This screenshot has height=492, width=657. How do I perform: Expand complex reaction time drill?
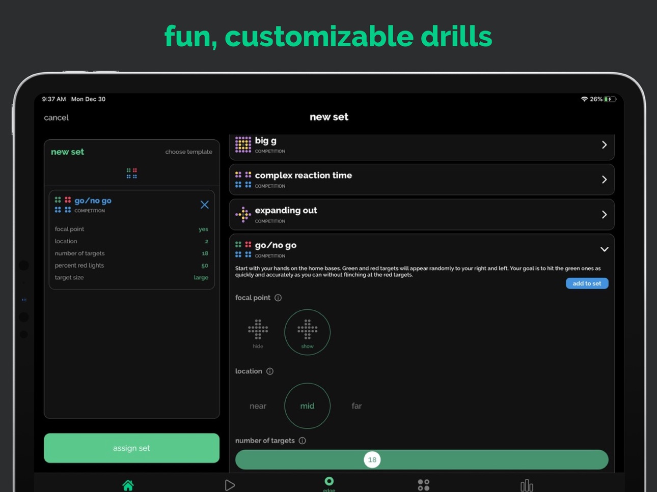pyautogui.click(x=604, y=180)
